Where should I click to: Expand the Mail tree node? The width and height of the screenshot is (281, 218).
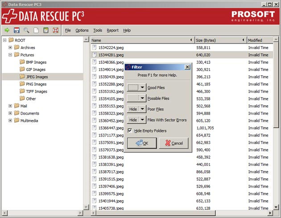[10, 106]
